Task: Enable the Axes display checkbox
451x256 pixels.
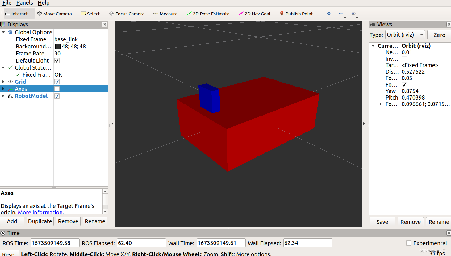Action: [x=57, y=89]
